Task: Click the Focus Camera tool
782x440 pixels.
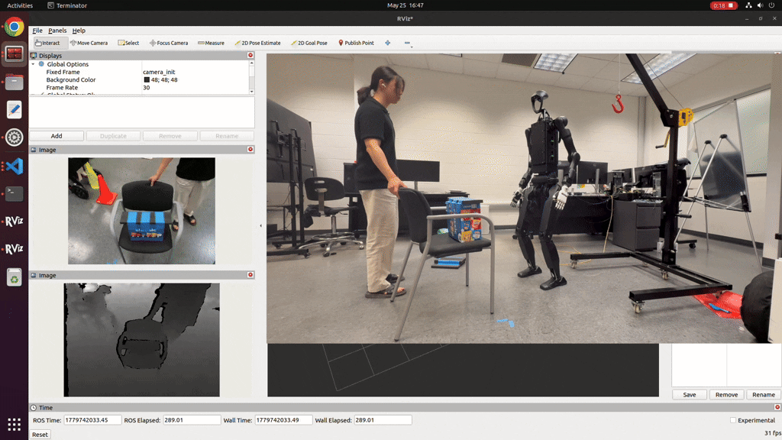Action: coord(169,43)
